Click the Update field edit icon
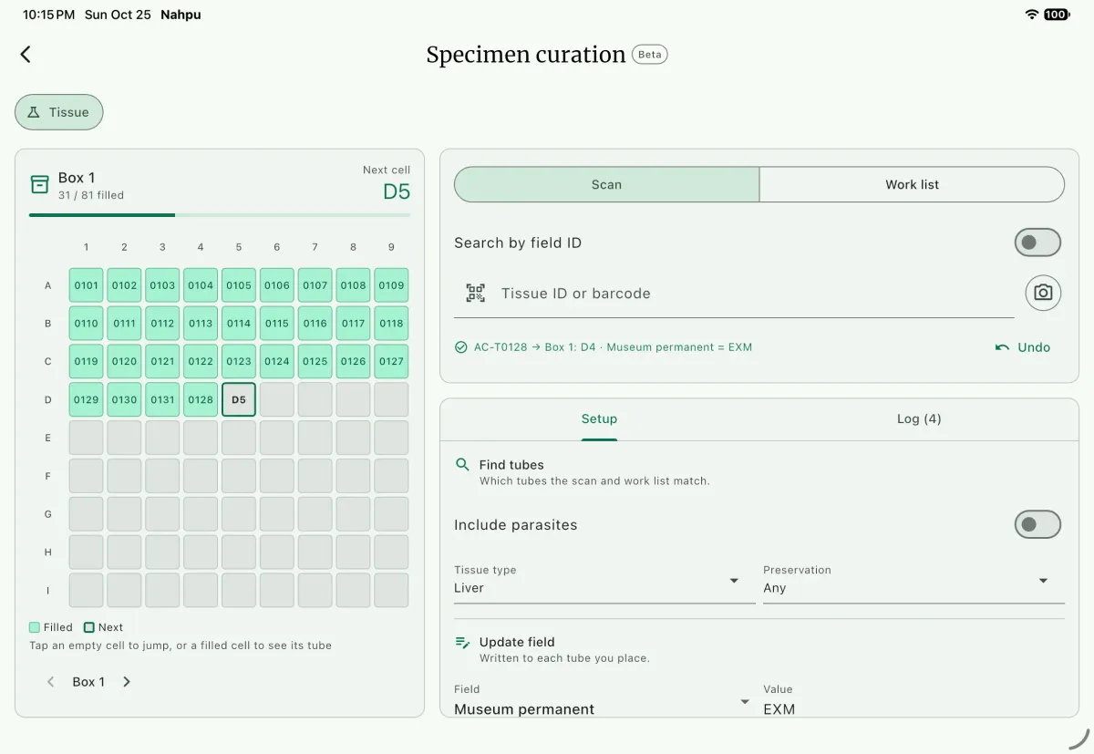 (x=462, y=642)
